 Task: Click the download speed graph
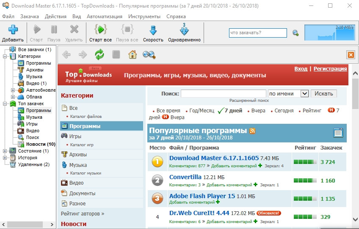[329, 33]
